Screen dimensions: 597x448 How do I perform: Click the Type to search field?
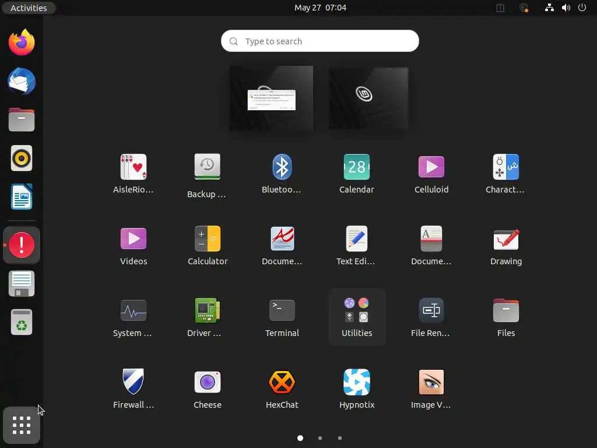click(x=320, y=41)
